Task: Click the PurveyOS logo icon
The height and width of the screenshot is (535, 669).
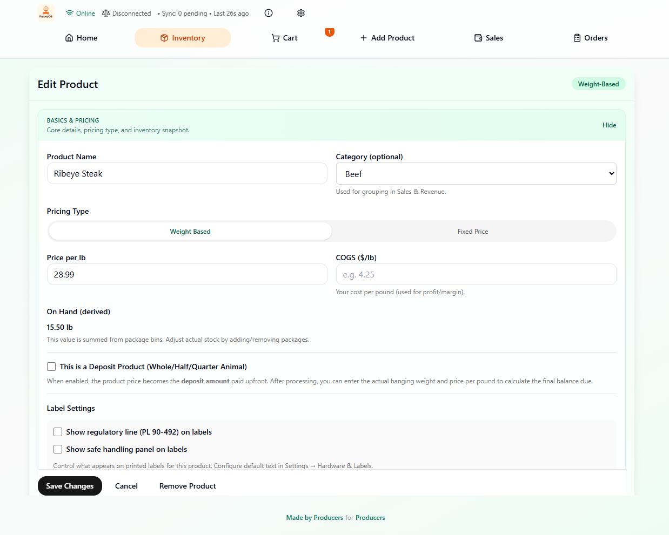Action: click(46, 12)
